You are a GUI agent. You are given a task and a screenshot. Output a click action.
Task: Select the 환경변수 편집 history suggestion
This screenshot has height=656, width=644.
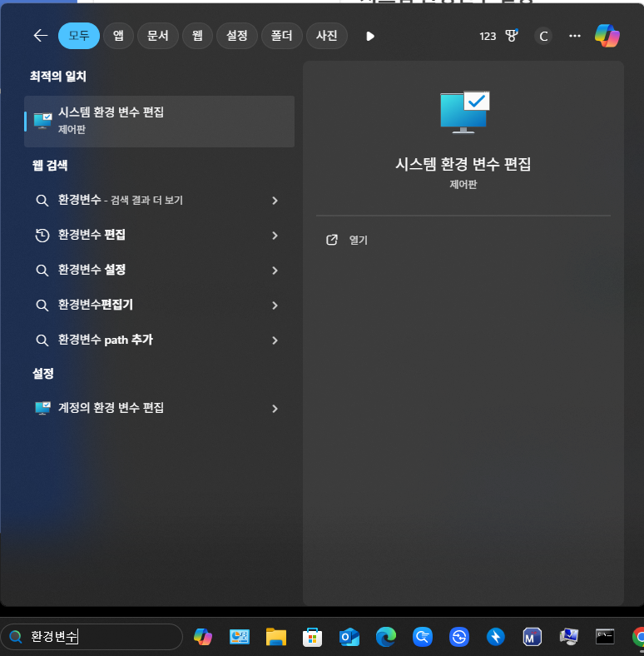159,235
